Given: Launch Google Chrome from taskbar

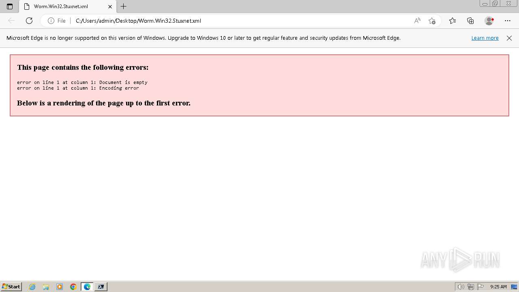Looking at the screenshot, I should [x=73, y=287].
